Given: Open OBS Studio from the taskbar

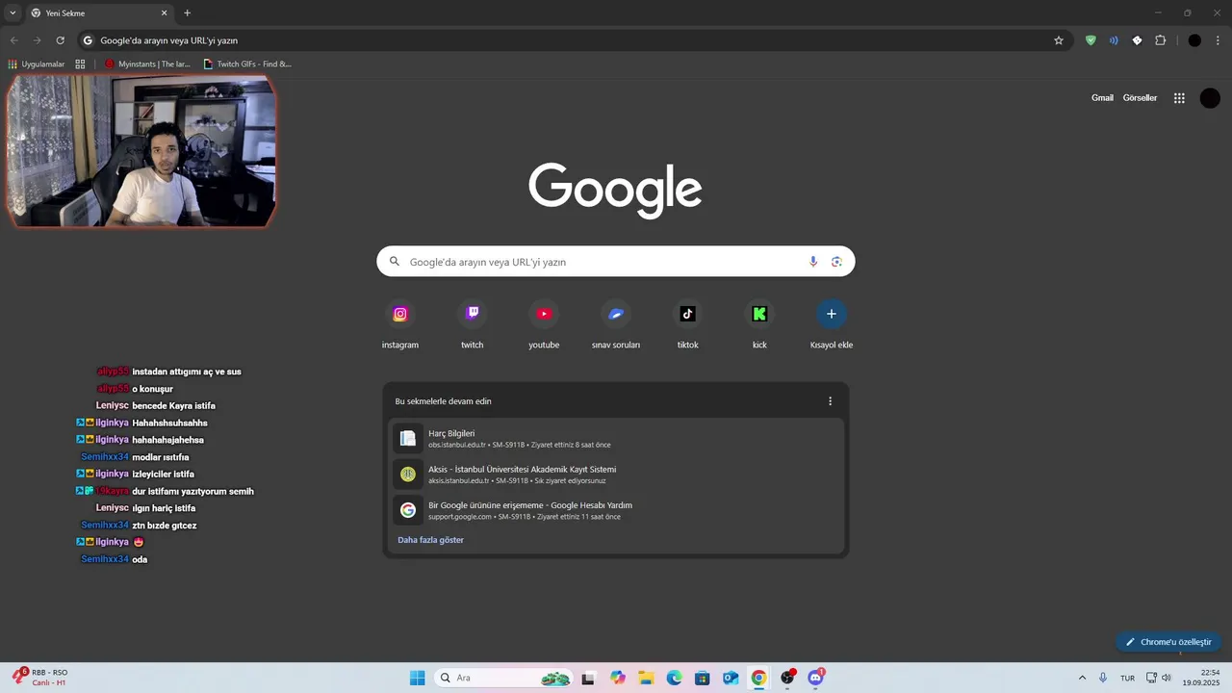Looking at the screenshot, I should click(x=787, y=678).
